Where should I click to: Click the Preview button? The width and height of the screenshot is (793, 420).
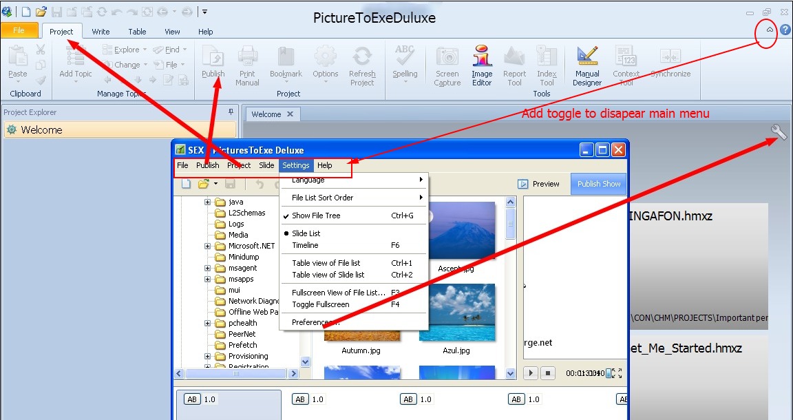(x=539, y=184)
